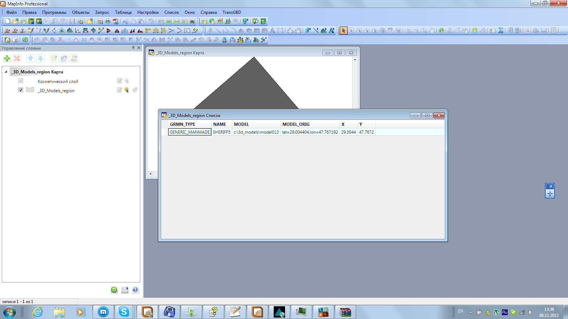
Task: Uncheck visibility of _3D_Models_region layer
Action: pyautogui.click(x=21, y=90)
